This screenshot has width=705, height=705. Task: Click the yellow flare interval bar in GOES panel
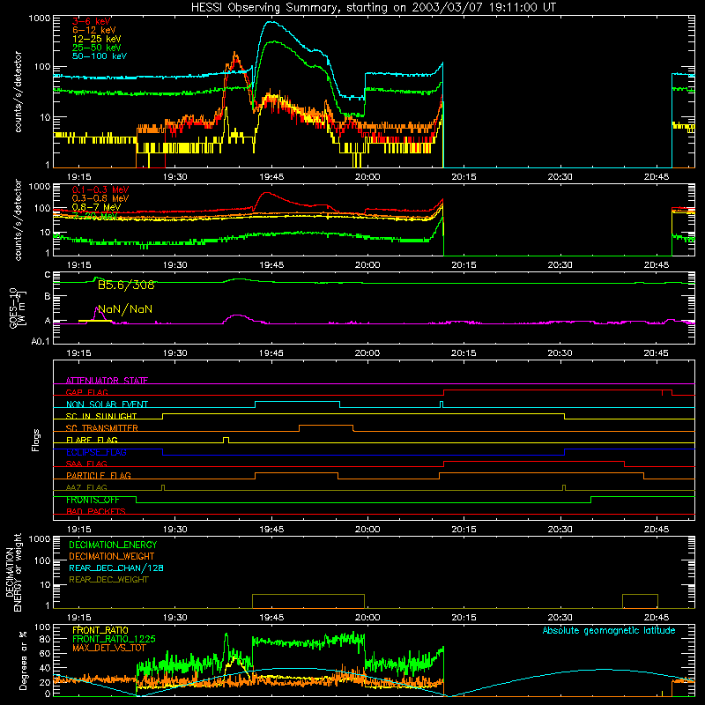pyautogui.click(x=95, y=321)
